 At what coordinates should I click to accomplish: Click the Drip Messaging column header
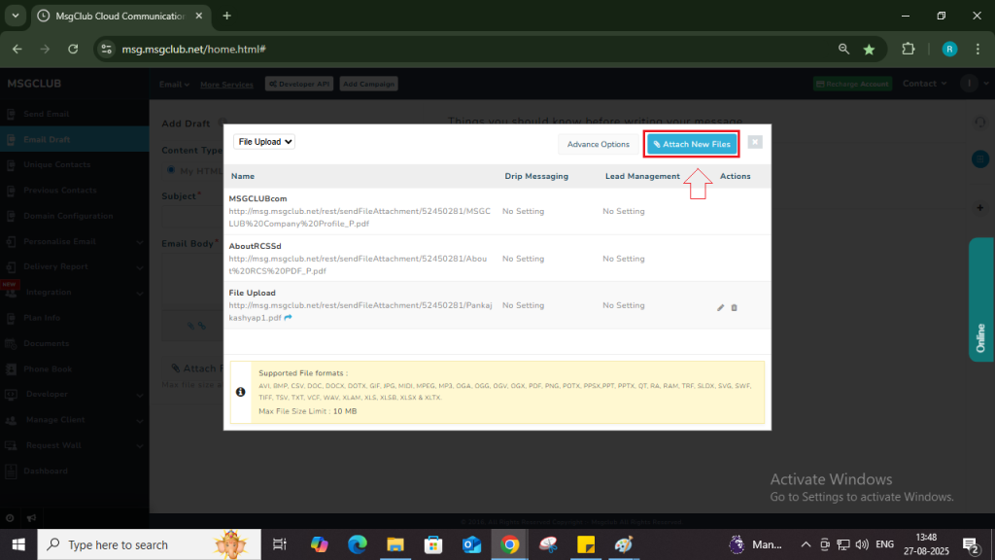[x=536, y=176]
